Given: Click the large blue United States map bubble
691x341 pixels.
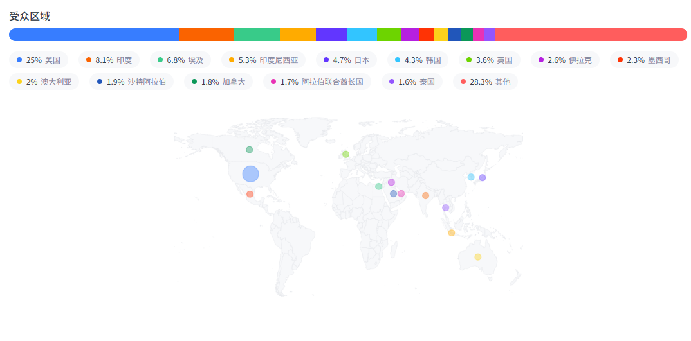Looking at the screenshot, I should [x=250, y=174].
